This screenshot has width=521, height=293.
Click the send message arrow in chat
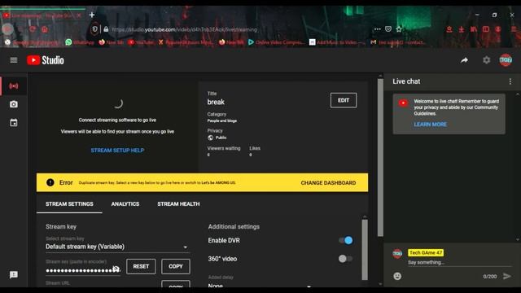click(x=506, y=276)
